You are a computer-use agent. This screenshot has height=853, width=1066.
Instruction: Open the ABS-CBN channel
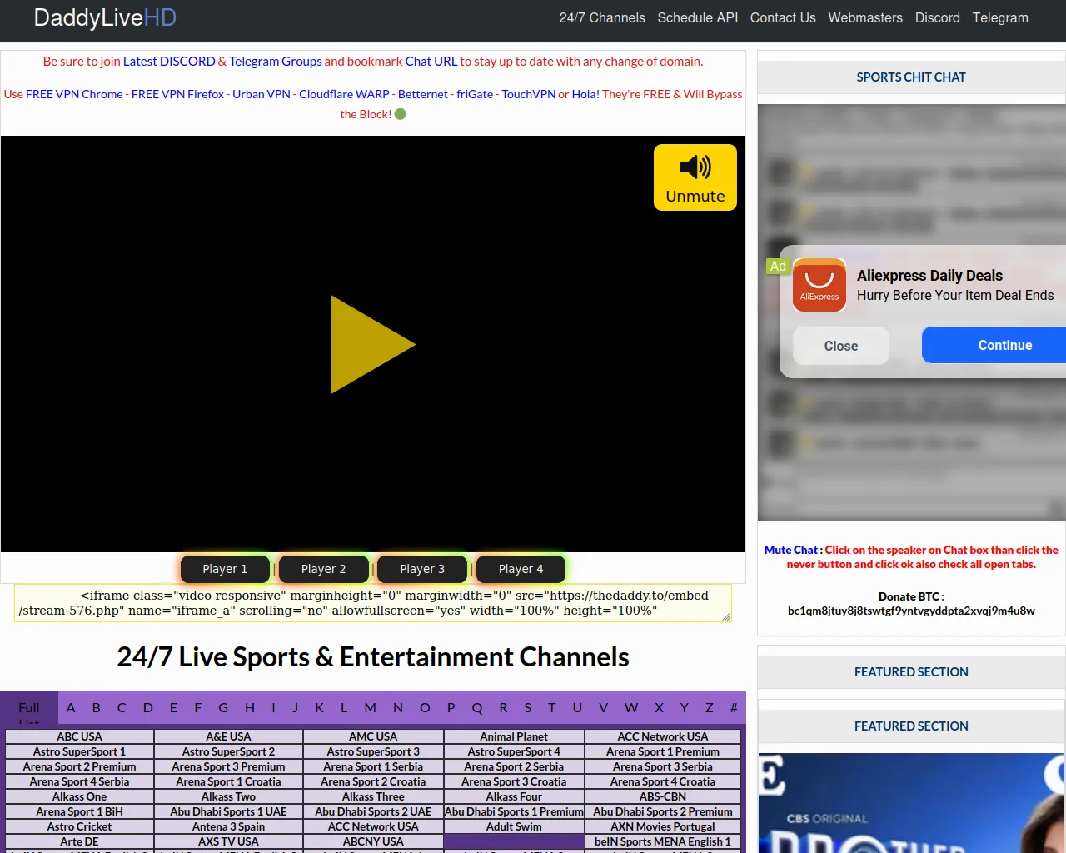[663, 796]
